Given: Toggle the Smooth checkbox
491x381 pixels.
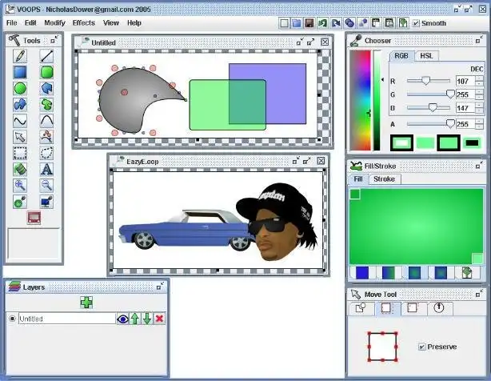Looking at the screenshot, I should point(416,23).
